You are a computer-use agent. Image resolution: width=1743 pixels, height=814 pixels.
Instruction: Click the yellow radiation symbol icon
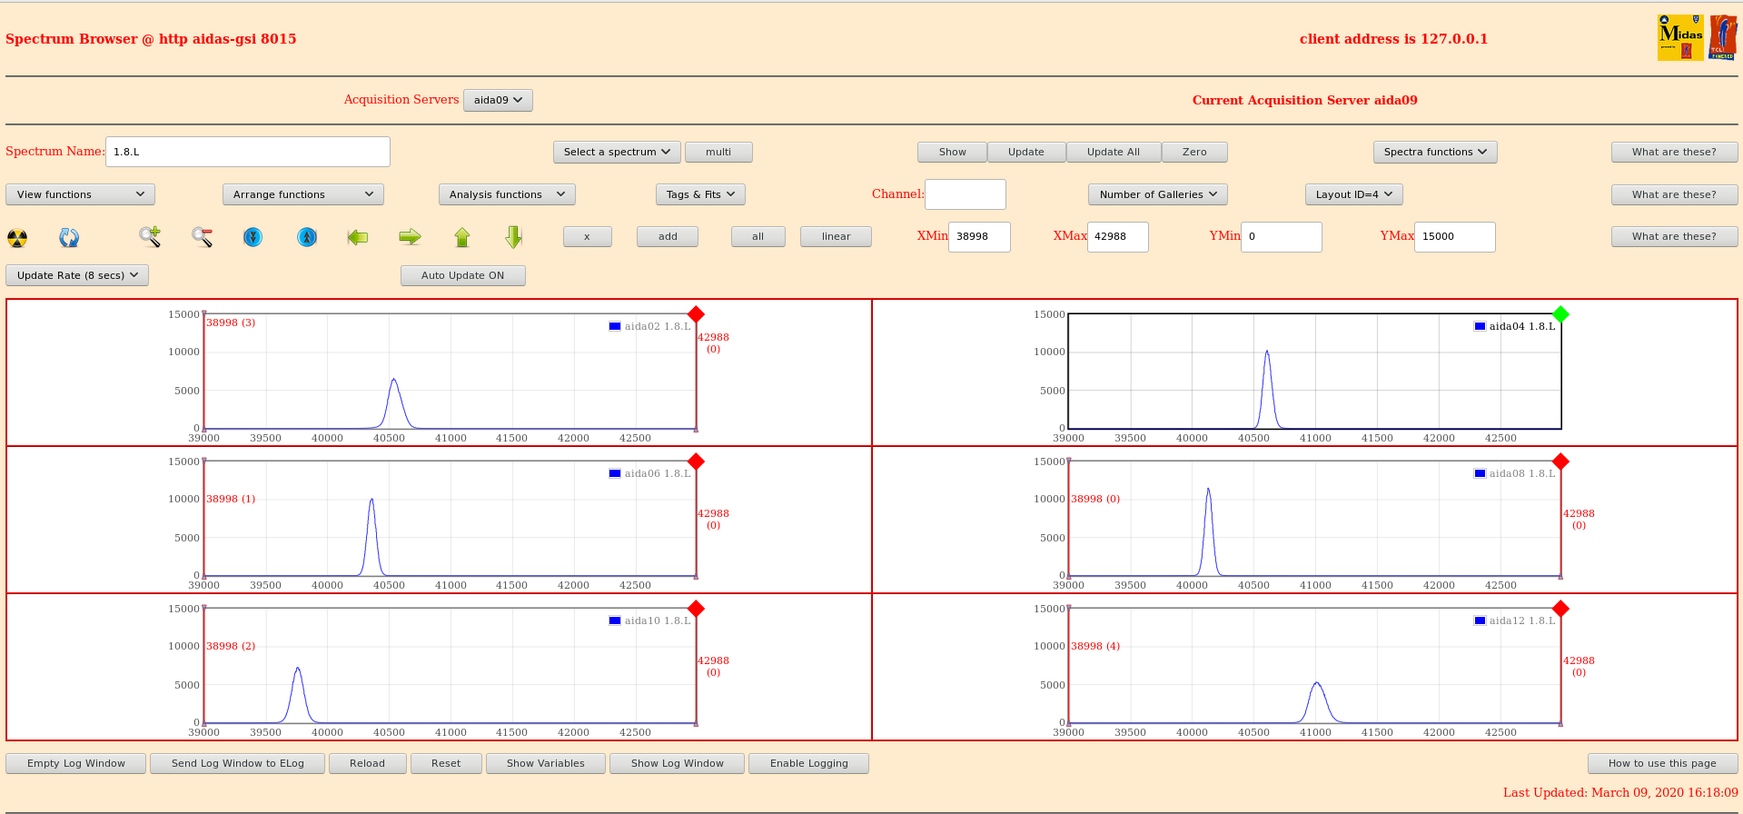(x=17, y=237)
